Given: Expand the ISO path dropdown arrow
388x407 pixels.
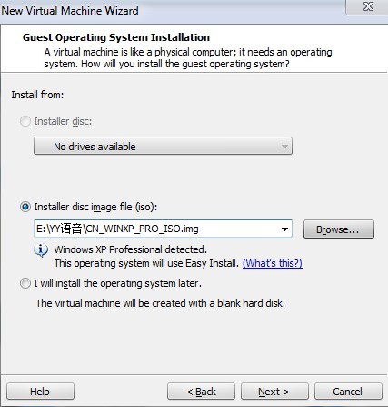Looking at the screenshot, I should (x=284, y=229).
